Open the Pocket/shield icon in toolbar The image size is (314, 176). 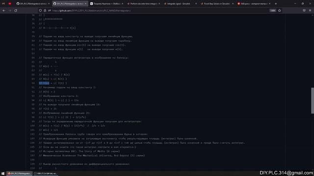coord(304,11)
